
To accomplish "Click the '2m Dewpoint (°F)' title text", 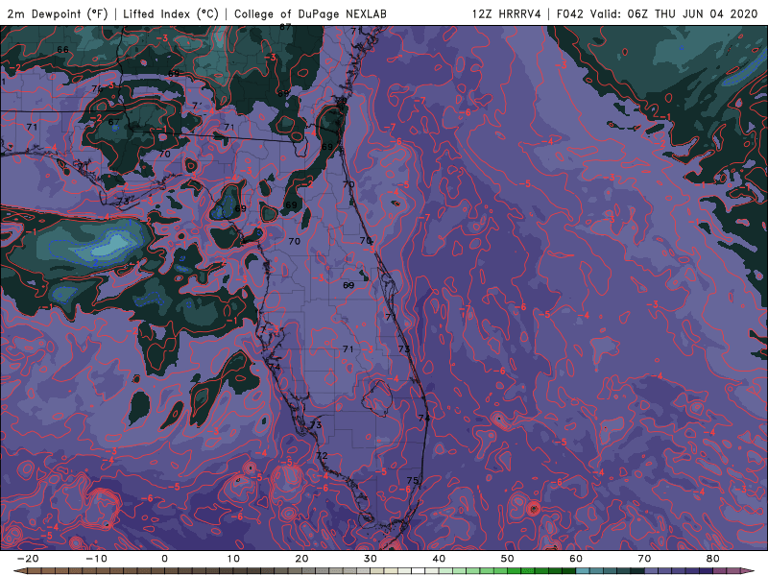I will (58, 13).
